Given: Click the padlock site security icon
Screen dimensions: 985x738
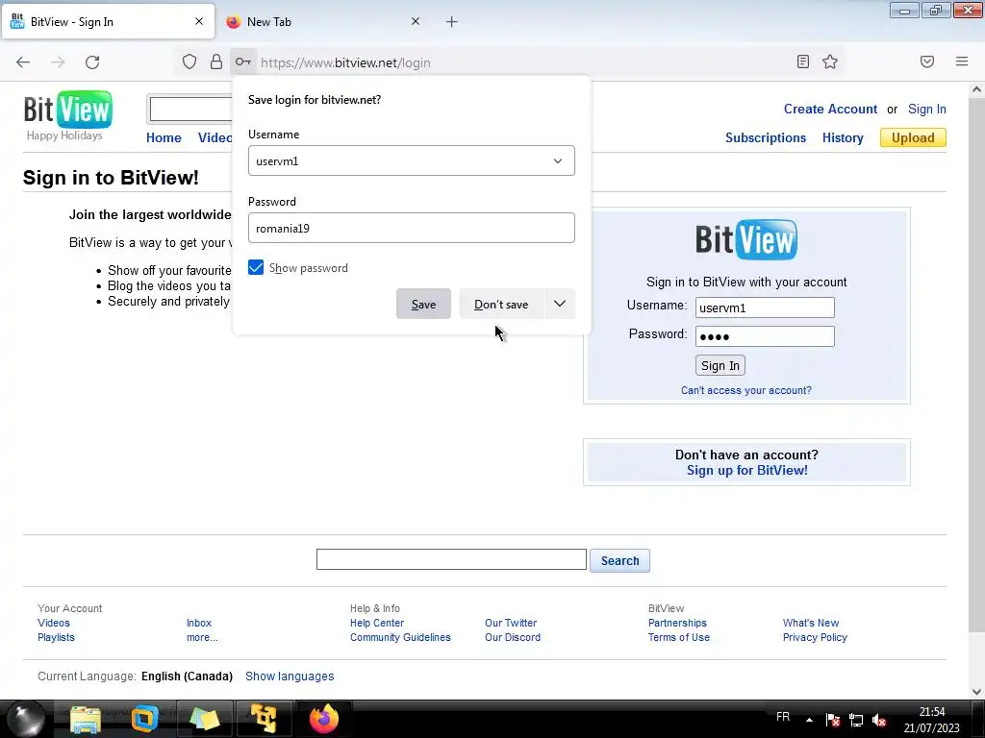Looking at the screenshot, I should [216, 61].
